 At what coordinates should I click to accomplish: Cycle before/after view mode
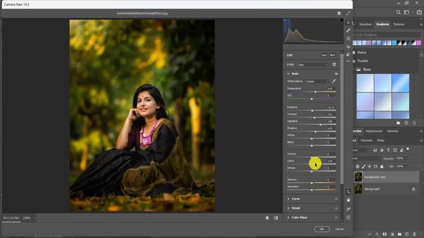coord(276,218)
